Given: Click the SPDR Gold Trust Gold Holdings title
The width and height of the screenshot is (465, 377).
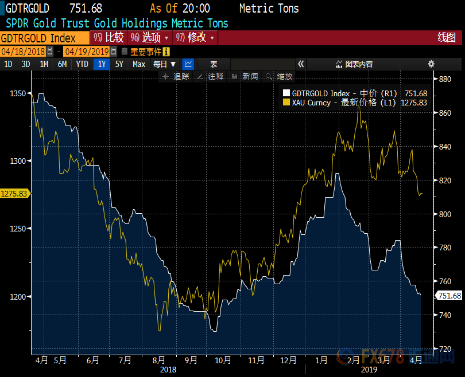Looking at the screenshot, I should tap(117, 23).
